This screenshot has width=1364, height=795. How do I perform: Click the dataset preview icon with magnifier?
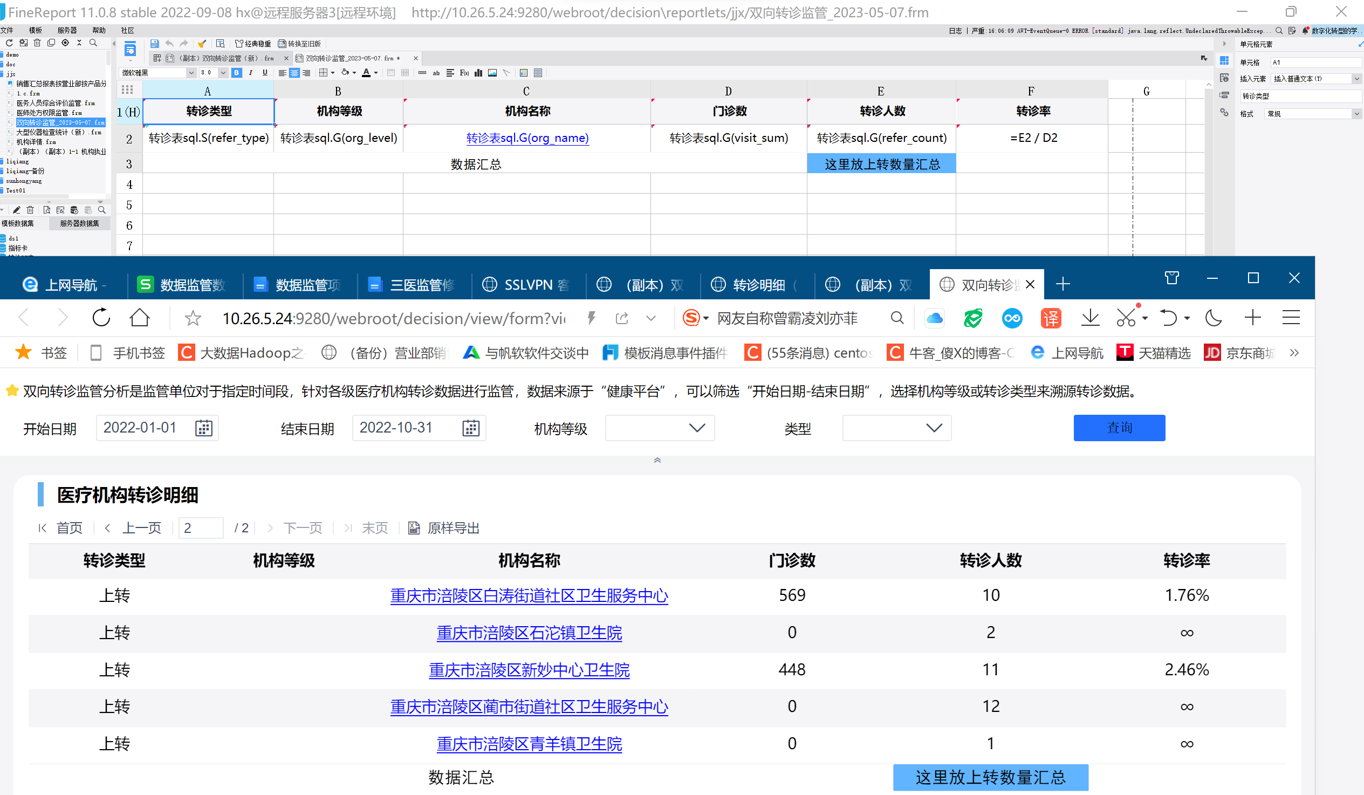pyautogui.click(x=46, y=210)
